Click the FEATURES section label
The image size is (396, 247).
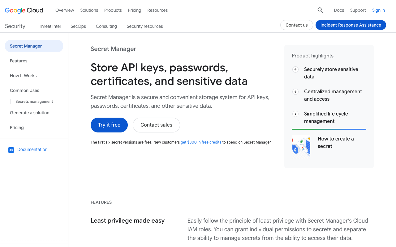101,203
